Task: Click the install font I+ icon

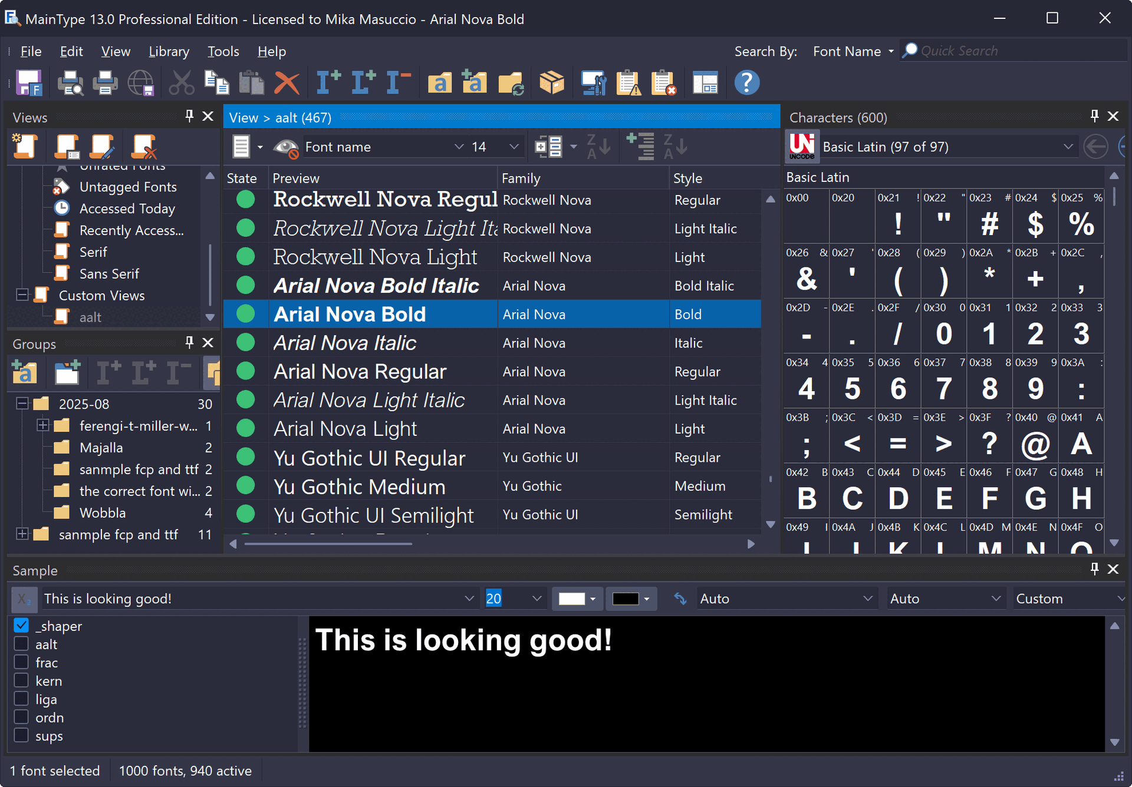Action: [x=328, y=83]
